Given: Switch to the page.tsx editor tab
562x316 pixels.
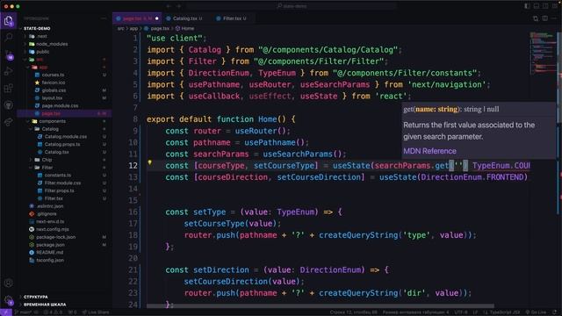Looking at the screenshot, I should [x=137, y=18].
